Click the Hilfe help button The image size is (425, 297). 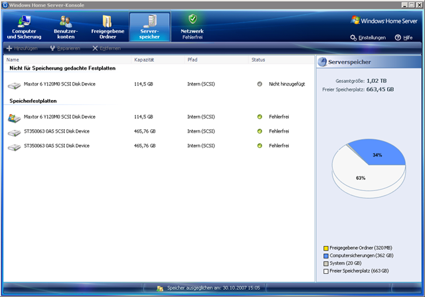pos(404,38)
